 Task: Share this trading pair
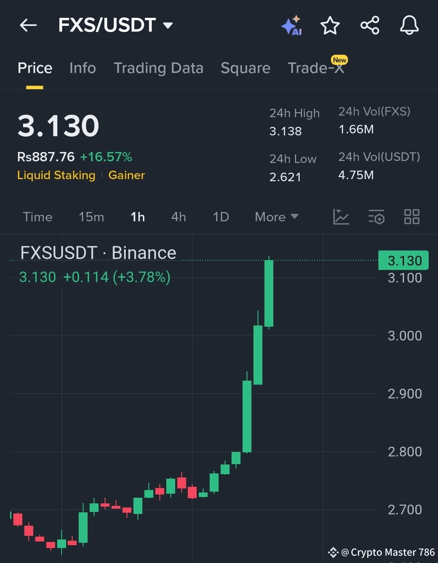pos(369,25)
